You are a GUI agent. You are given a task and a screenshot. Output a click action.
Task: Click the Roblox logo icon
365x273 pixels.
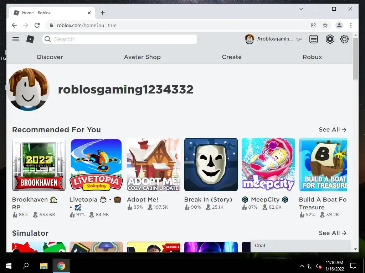[30, 39]
